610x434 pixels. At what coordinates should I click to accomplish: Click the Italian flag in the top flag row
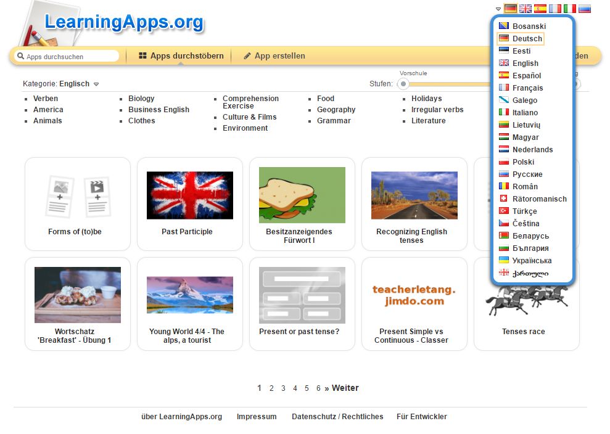[569, 9]
